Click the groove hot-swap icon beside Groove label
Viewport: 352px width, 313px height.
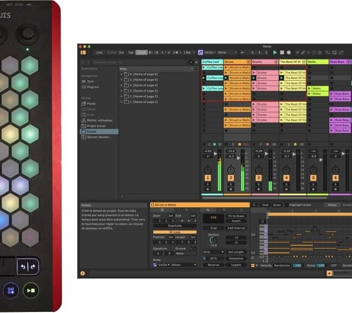[191, 249]
